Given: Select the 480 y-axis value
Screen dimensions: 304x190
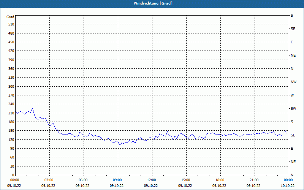Looking at the screenshot, I should click(11, 33).
